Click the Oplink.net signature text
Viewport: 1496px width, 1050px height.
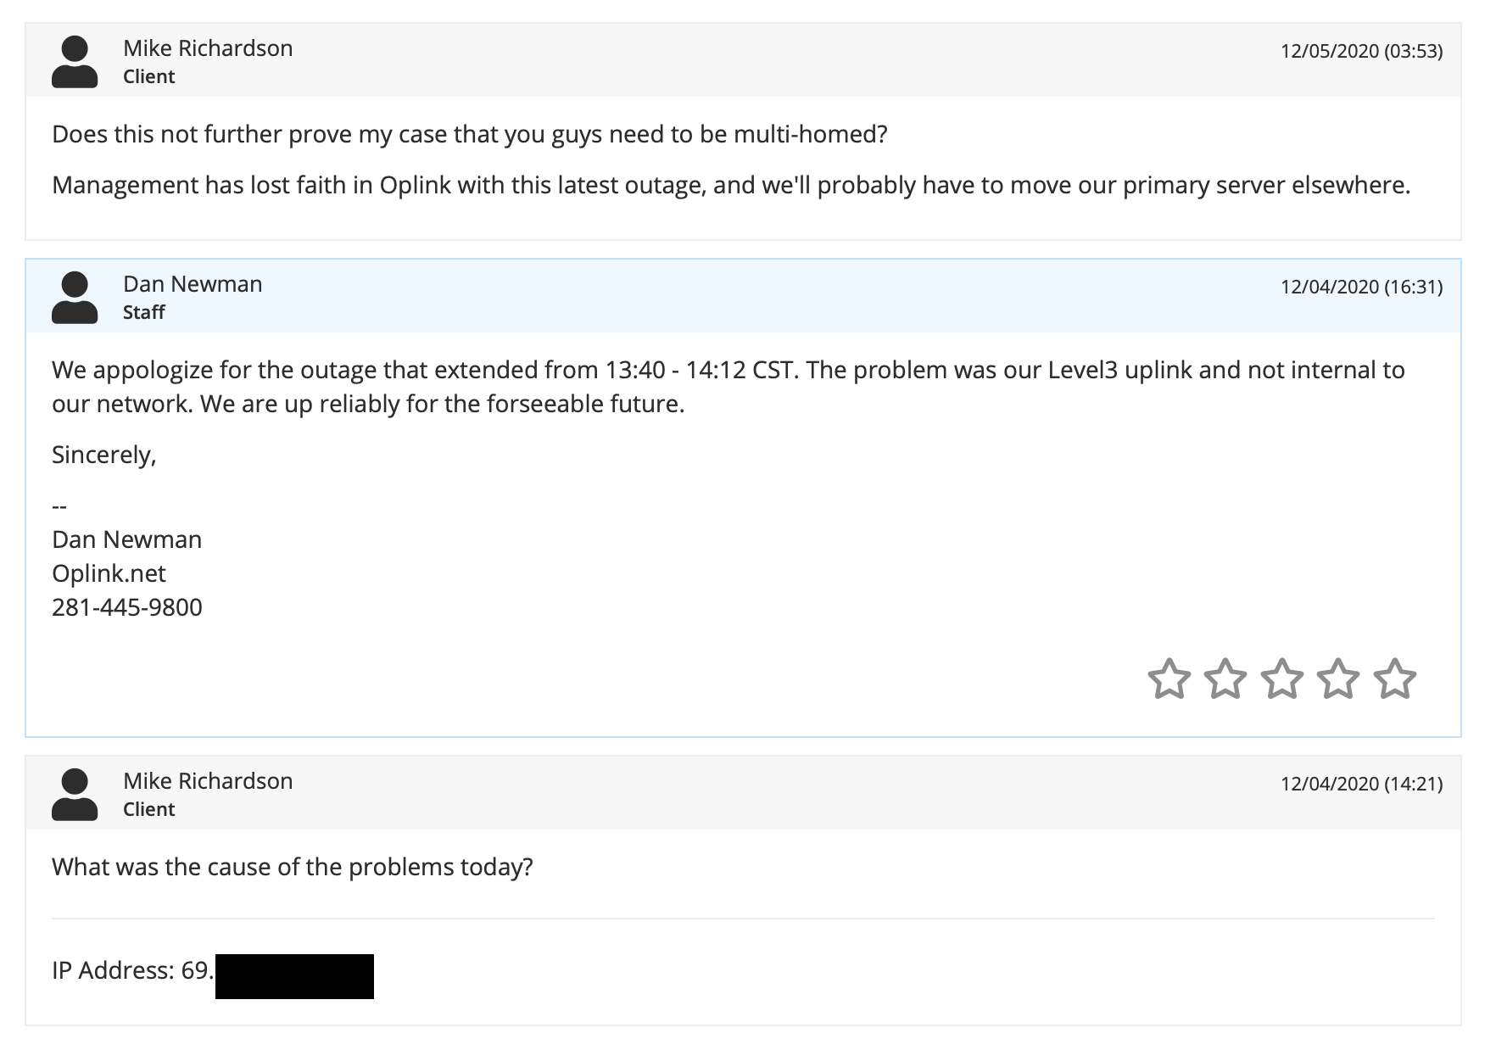click(109, 573)
